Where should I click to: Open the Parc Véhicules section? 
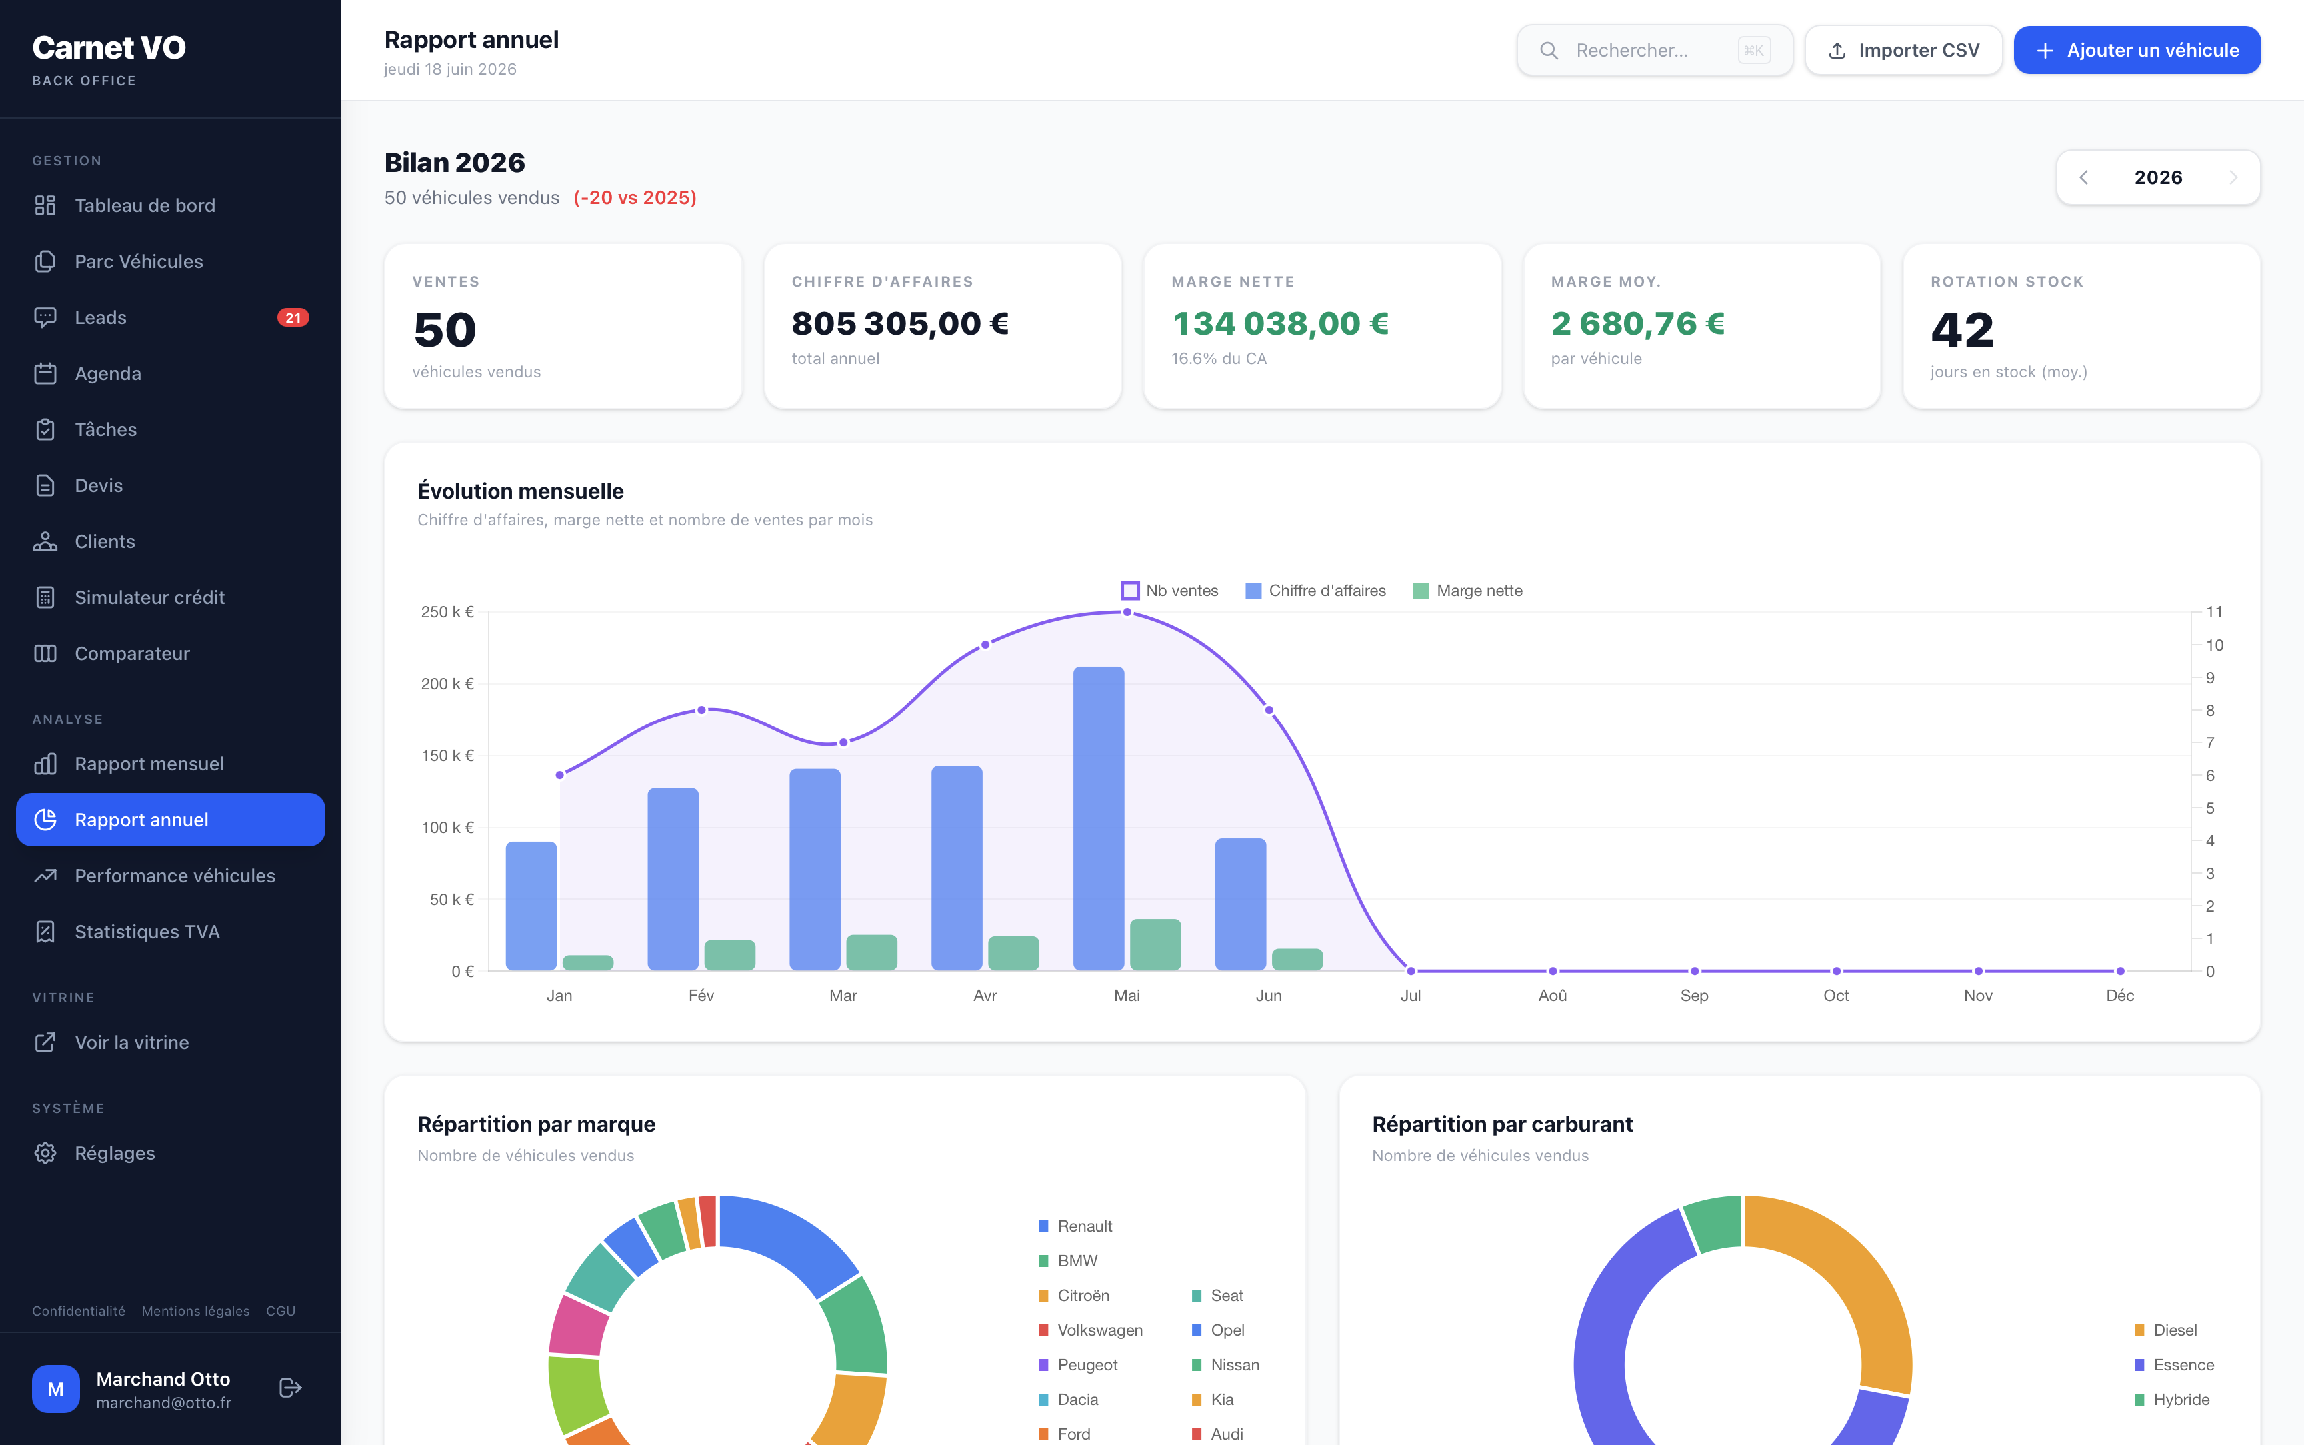pyautogui.click(x=170, y=262)
